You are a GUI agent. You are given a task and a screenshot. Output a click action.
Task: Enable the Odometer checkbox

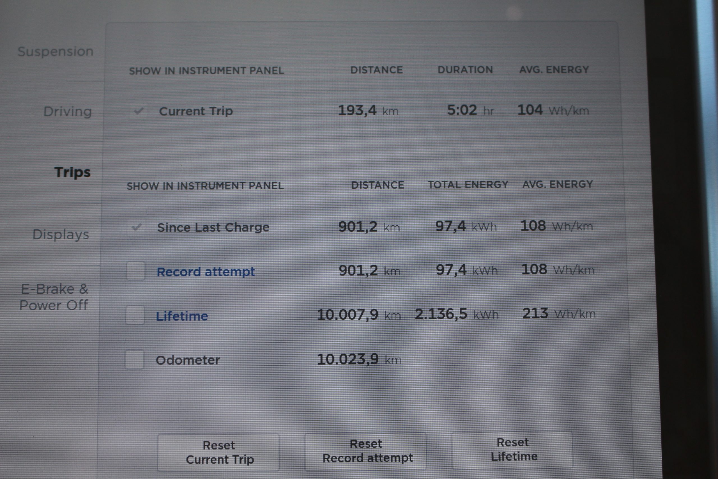(134, 359)
